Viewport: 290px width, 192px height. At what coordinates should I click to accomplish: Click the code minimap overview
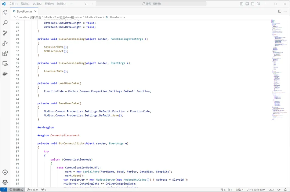tap(279, 70)
